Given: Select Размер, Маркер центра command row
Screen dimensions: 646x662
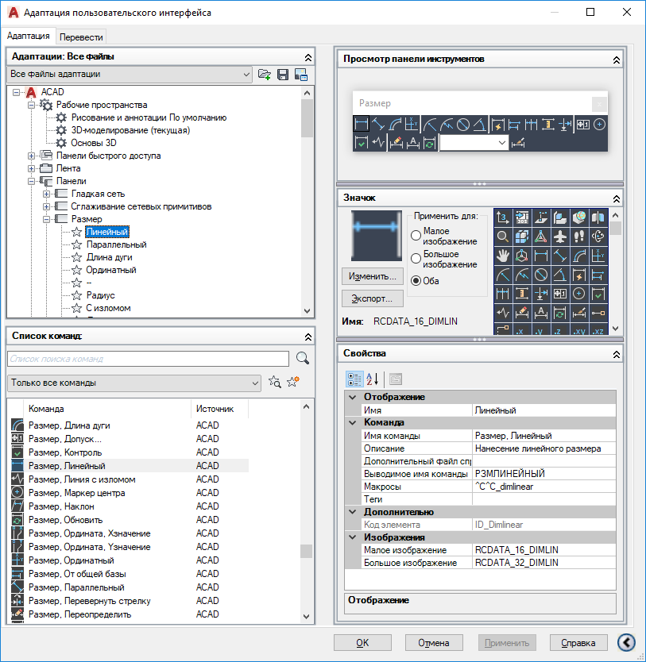Looking at the screenshot, I should tap(130, 493).
